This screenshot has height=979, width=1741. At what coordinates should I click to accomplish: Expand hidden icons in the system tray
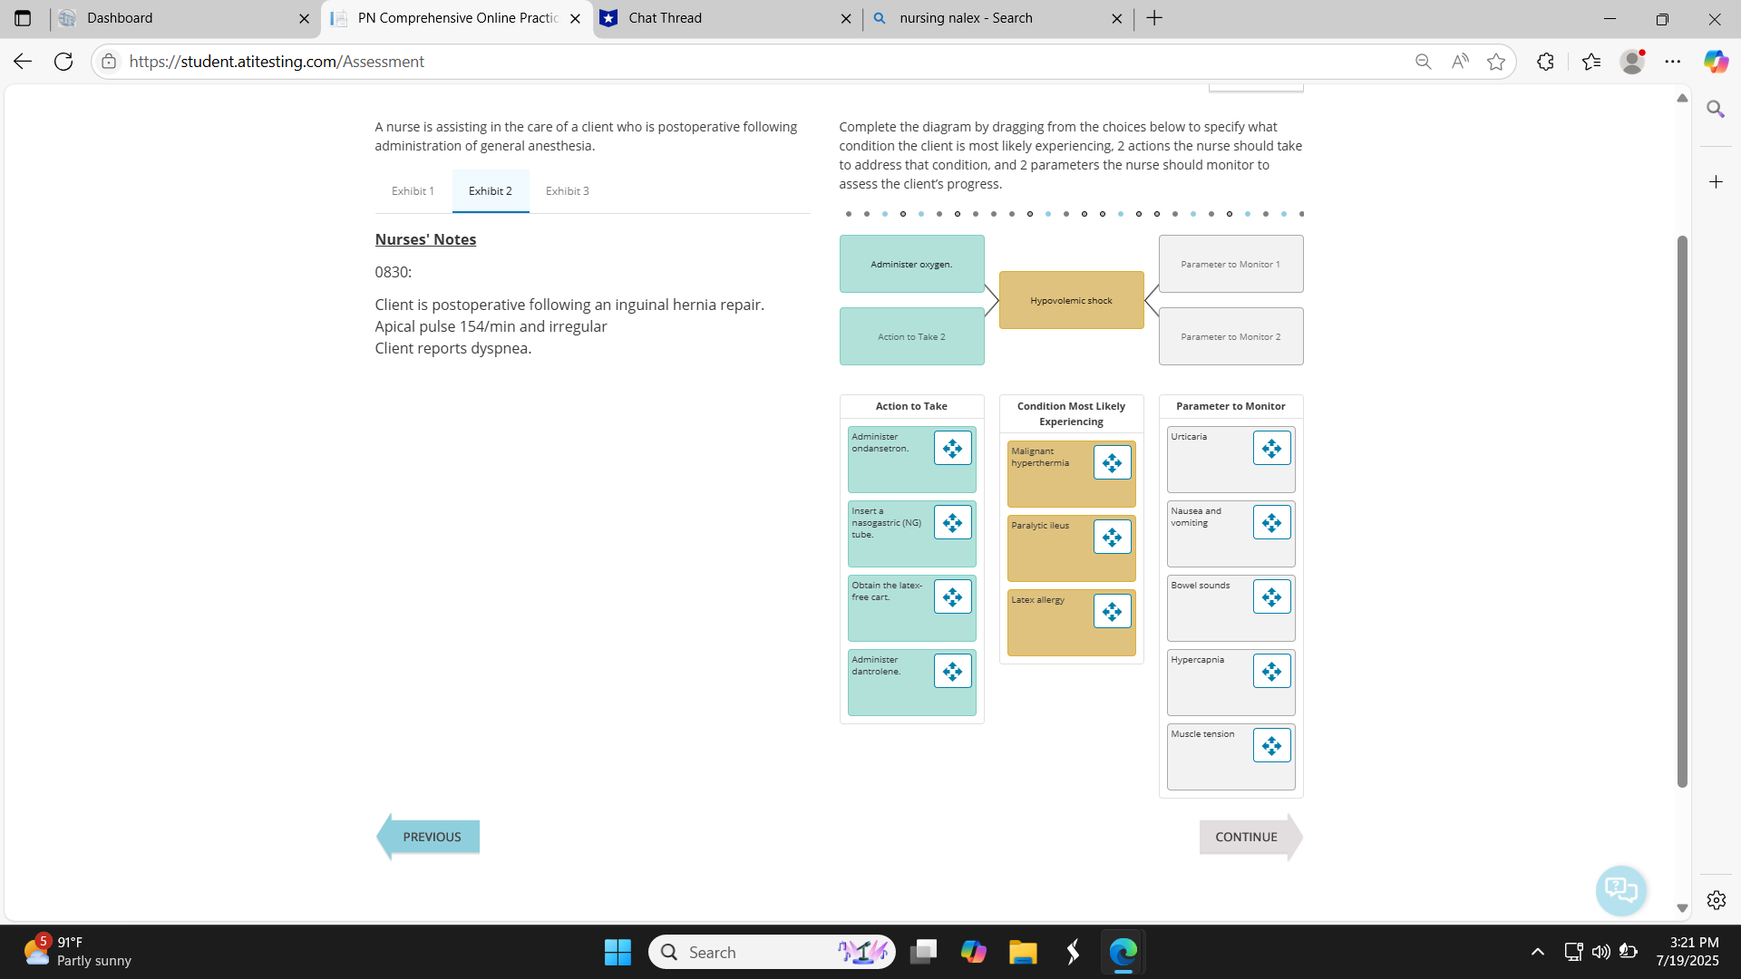coord(1538,952)
